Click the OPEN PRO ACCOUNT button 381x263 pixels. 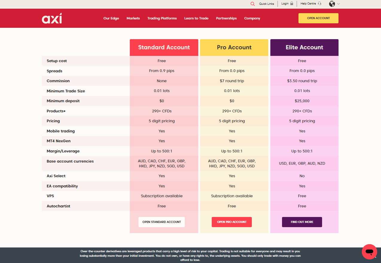point(231,222)
